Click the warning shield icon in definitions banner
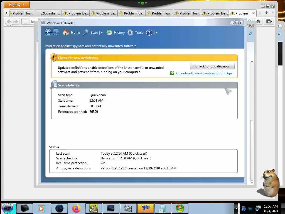This screenshot has height=214, width=285. [53, 57]
